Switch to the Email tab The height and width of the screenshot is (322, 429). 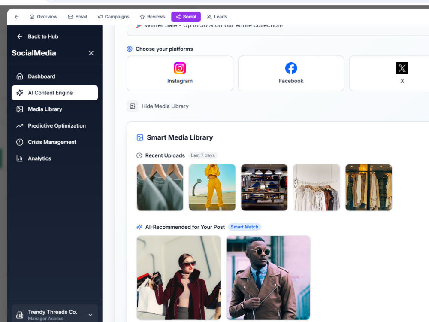pos(77,17)
